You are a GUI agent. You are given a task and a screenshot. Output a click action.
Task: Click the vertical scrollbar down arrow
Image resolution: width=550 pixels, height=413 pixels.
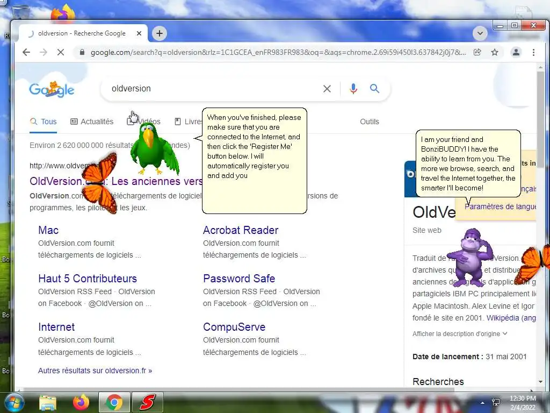(540, 382)
